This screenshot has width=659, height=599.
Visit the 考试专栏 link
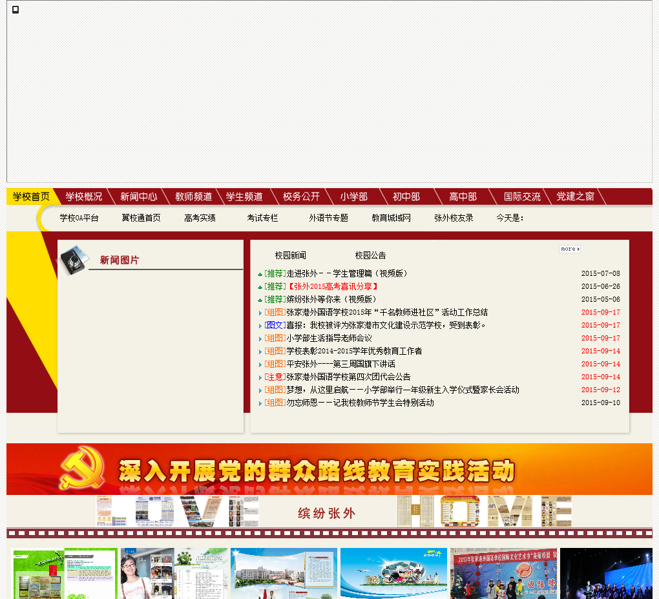pyautogui.click(x=262, y=218)
